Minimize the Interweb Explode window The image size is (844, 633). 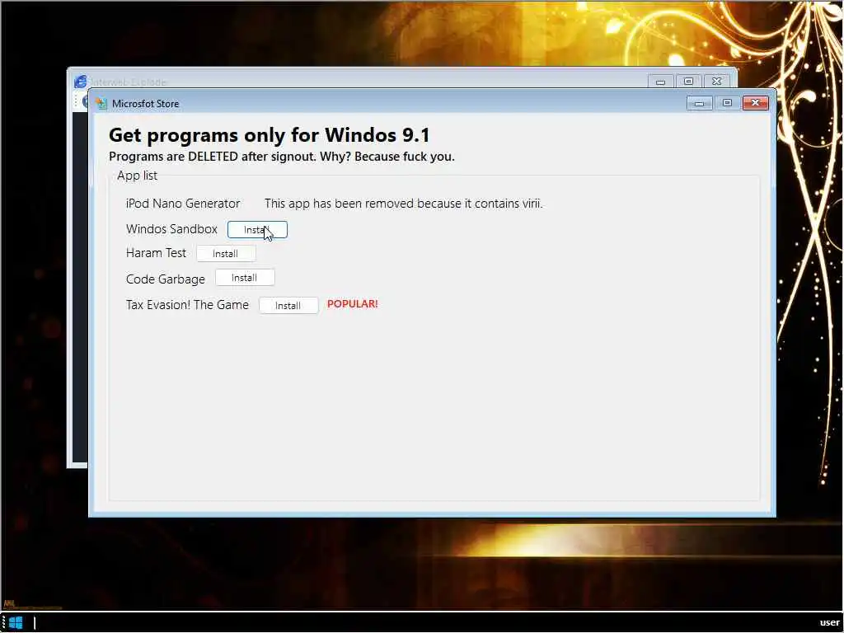660,82
